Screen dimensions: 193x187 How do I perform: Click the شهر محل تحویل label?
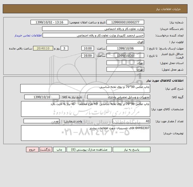pos(172,70)
